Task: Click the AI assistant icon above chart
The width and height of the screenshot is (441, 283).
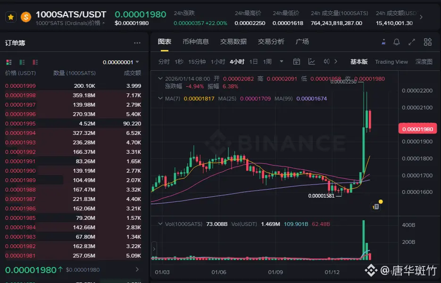Action: pyautogui.click(x=383, y=42)
